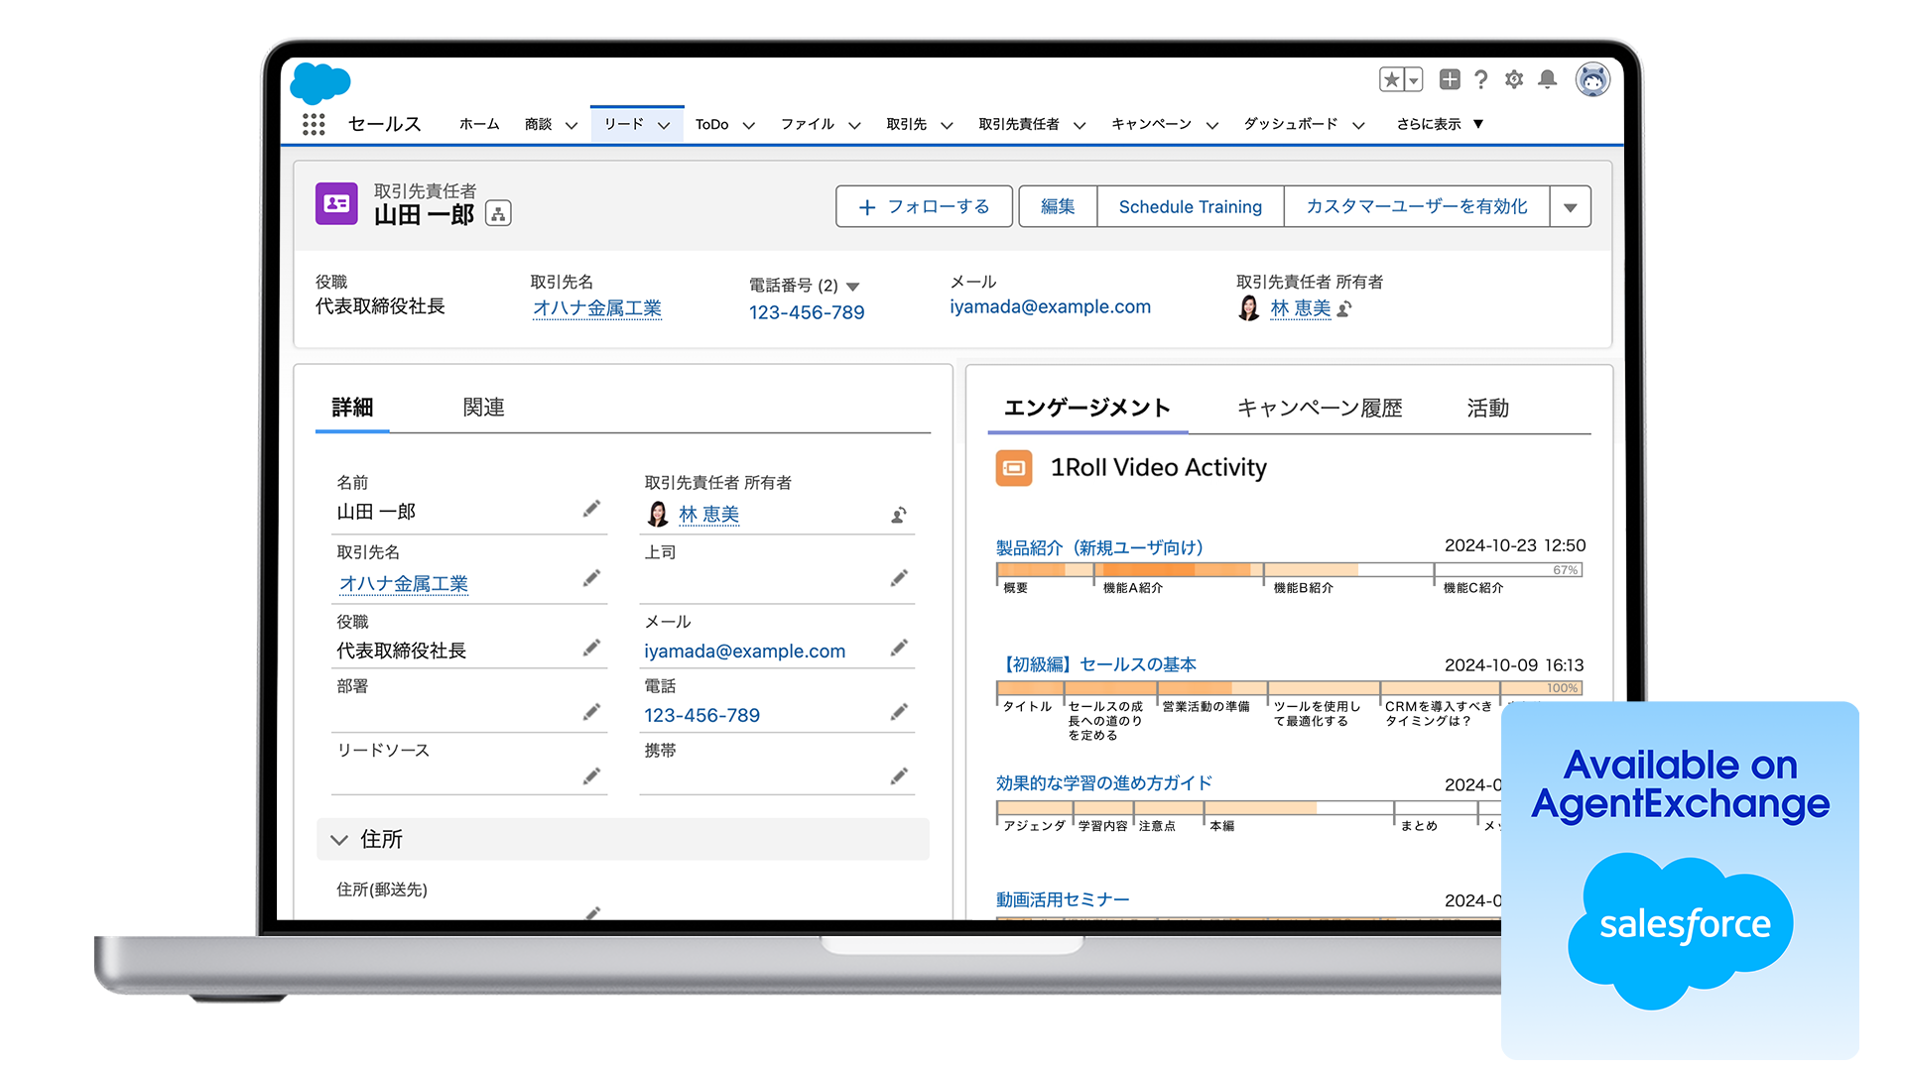
Task: Open the ToDo nav tab
Action: pos(711,124)
